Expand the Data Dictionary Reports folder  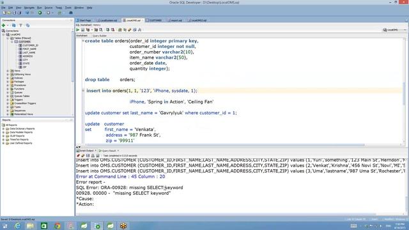pos(3,129)
